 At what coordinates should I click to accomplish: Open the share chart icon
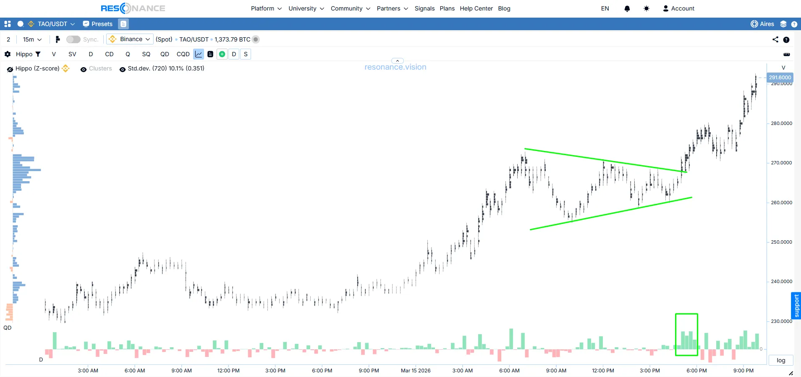coord(775,39)
